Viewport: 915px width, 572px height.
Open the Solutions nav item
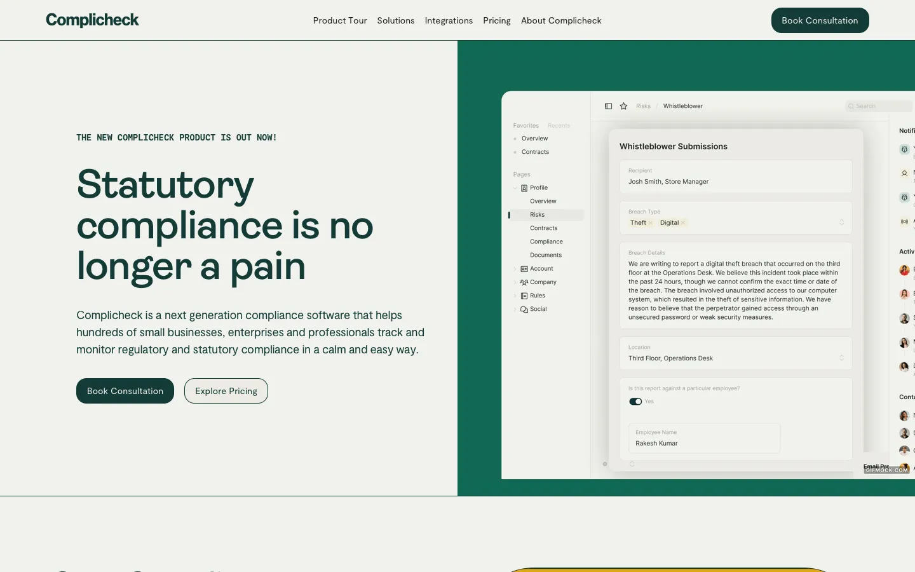[396, 20]
